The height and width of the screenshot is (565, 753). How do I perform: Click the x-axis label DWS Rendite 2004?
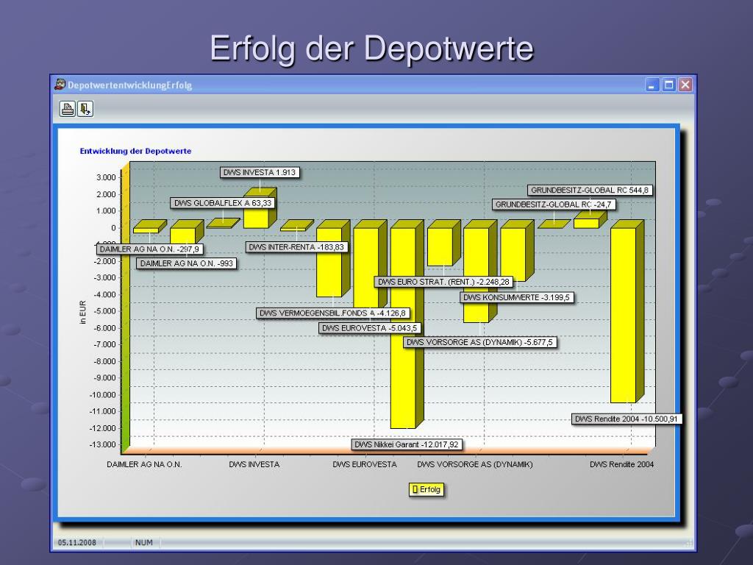click(x=622, y=465)
